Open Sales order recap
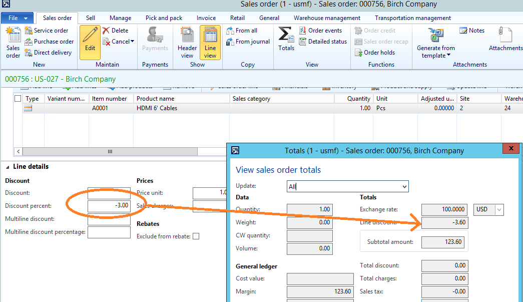 (x=381, y=42)
